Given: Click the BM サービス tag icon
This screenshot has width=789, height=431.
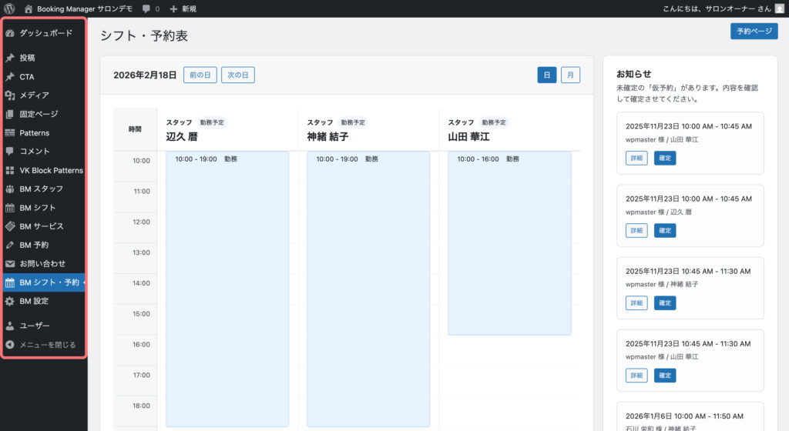Looking at the screenshot, I should click(x=10, y=226).
